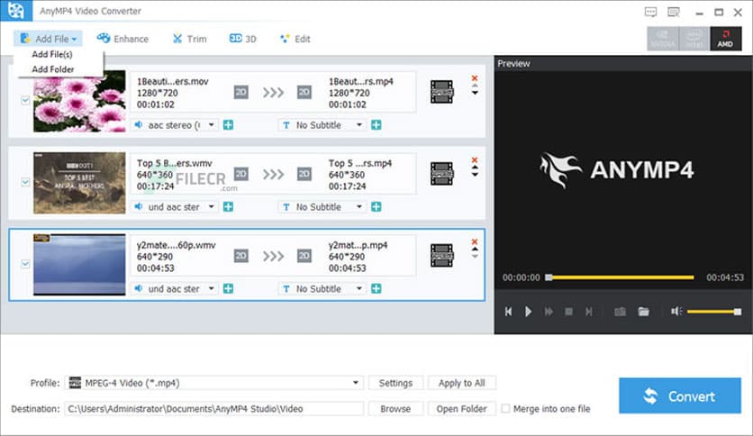Open profile Settings

395,383
